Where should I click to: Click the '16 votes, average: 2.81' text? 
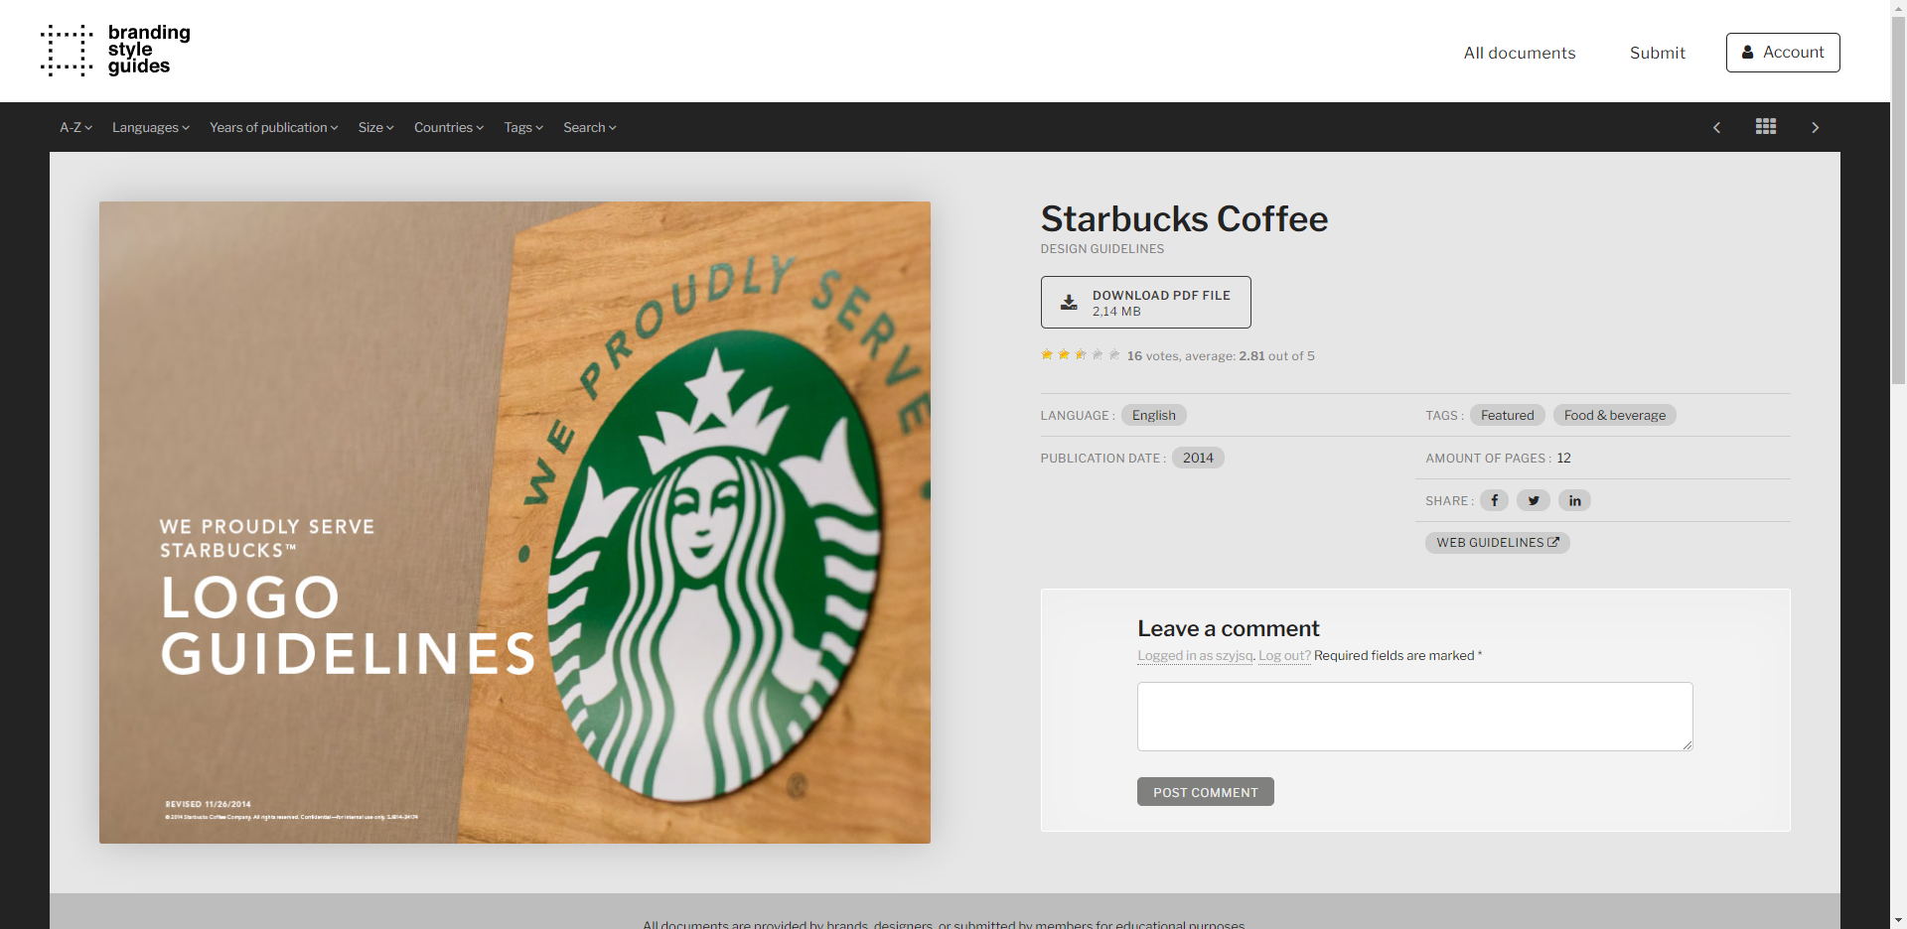[x=1196, y=355]
